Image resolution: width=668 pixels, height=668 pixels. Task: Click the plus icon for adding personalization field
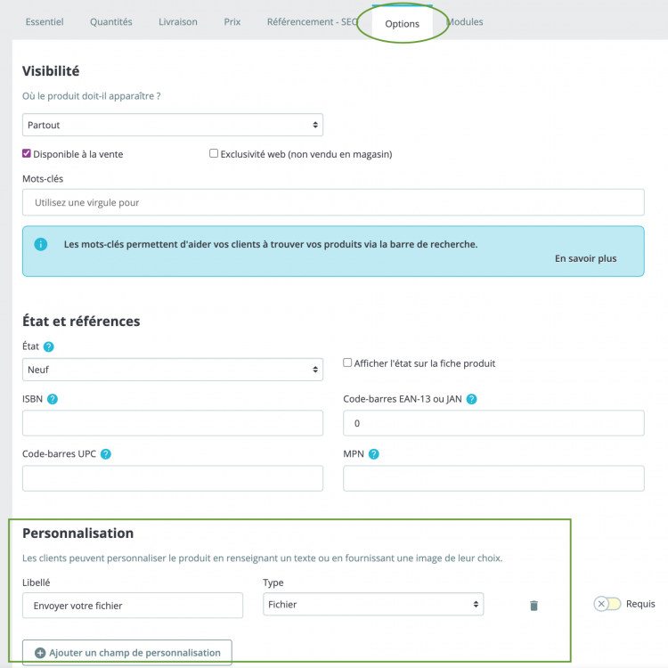[x=40, y=653]
